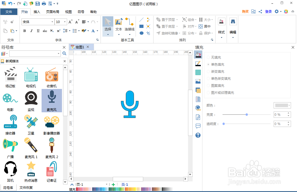Click the save floppy disk icon
This screenshot has width=297, height=192.
pyautogui.click(x=37, y=4)
